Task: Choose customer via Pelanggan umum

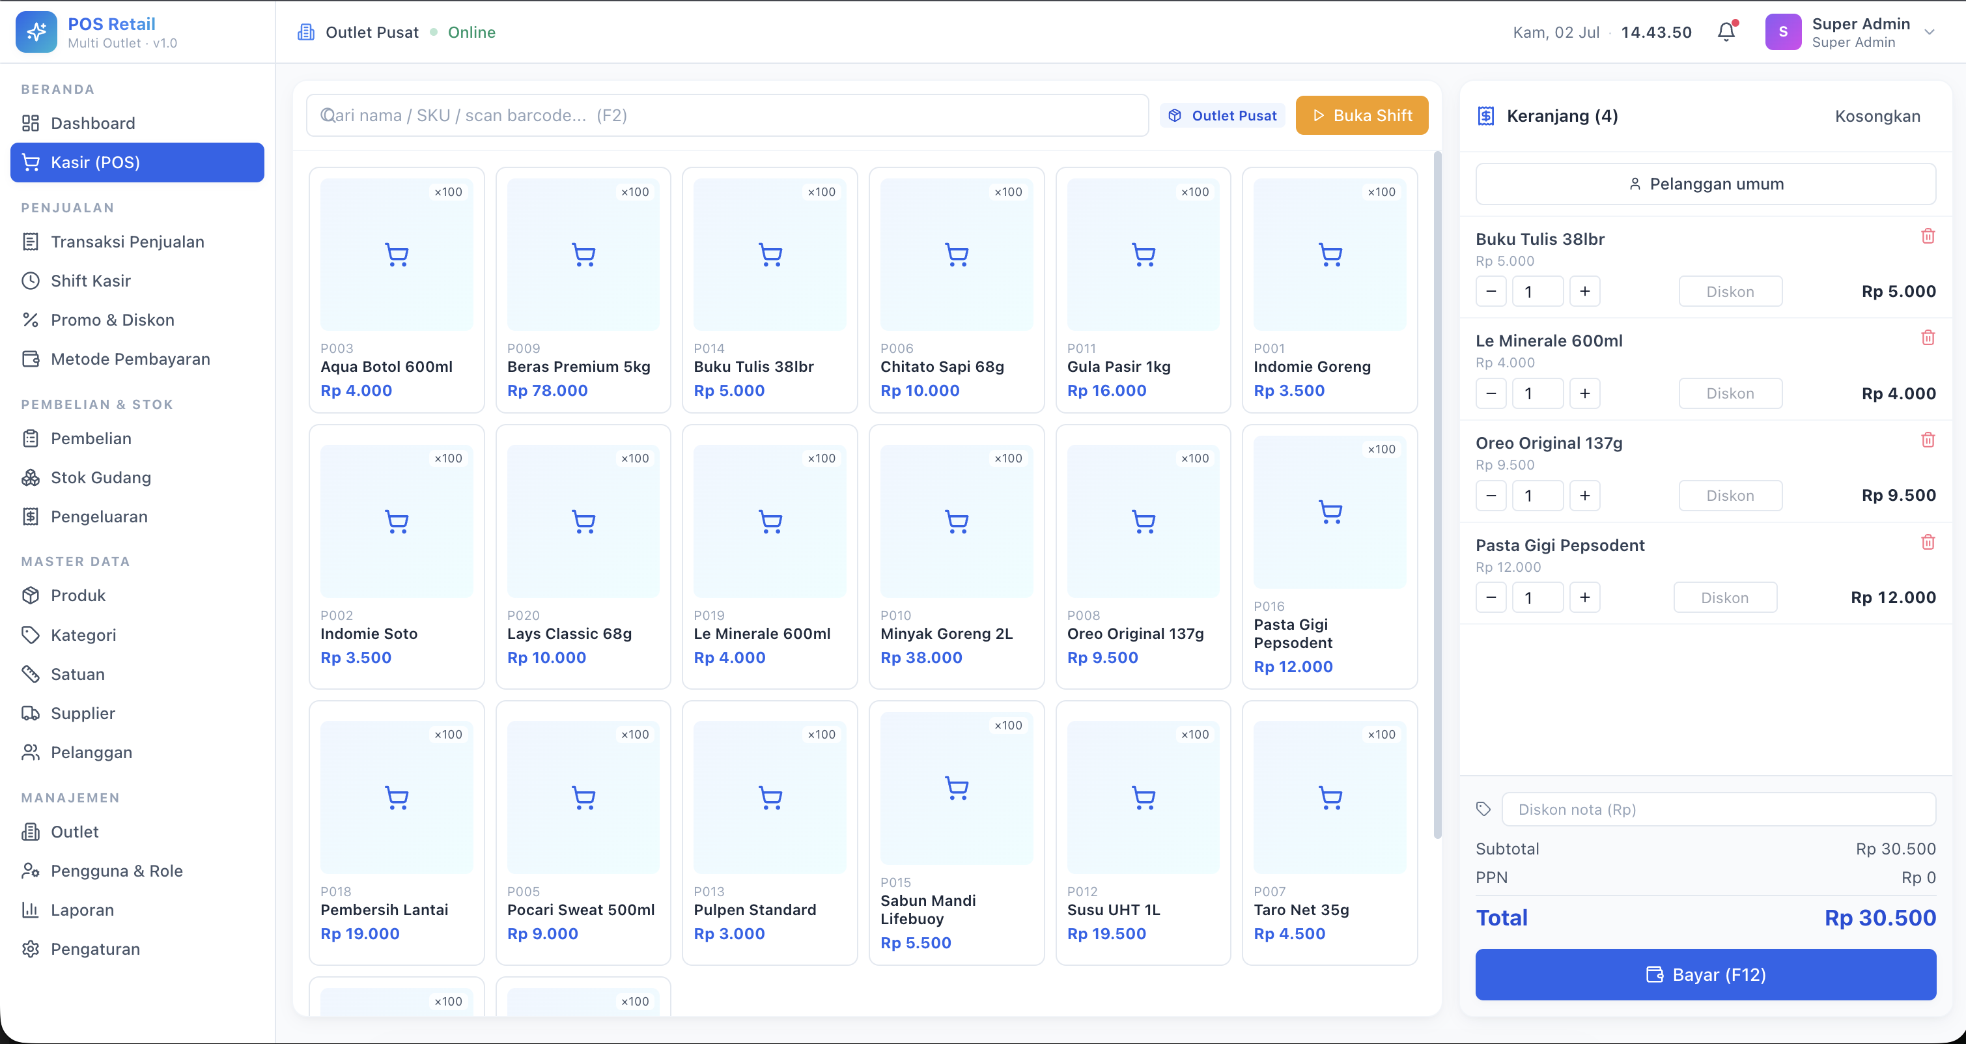Action: pos(1706,184)
